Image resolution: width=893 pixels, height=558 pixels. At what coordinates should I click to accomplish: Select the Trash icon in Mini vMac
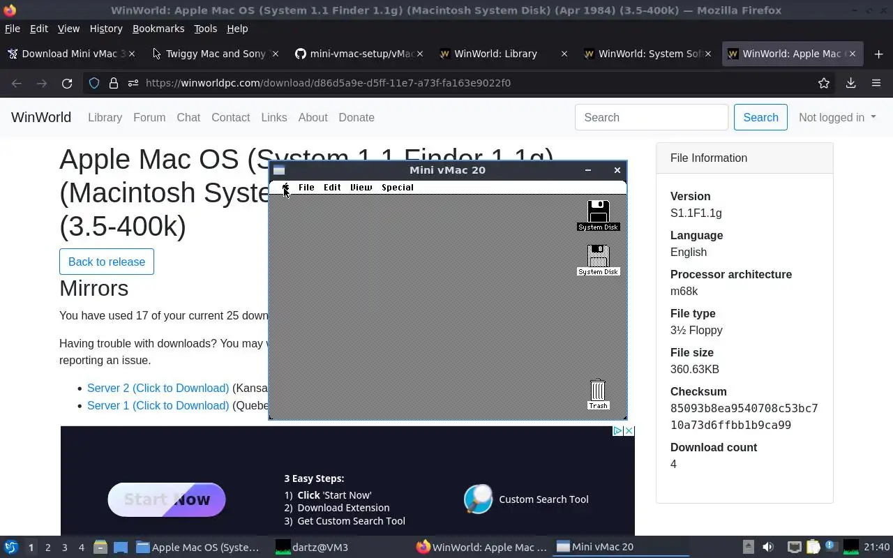coord(598,395)
